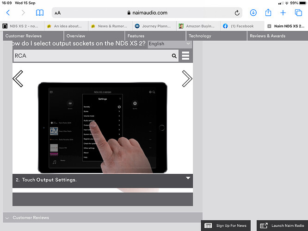This screenshot has width=308, height=231.
Task: Open the Safari bookmarks book icon
Action: point(40,13)
